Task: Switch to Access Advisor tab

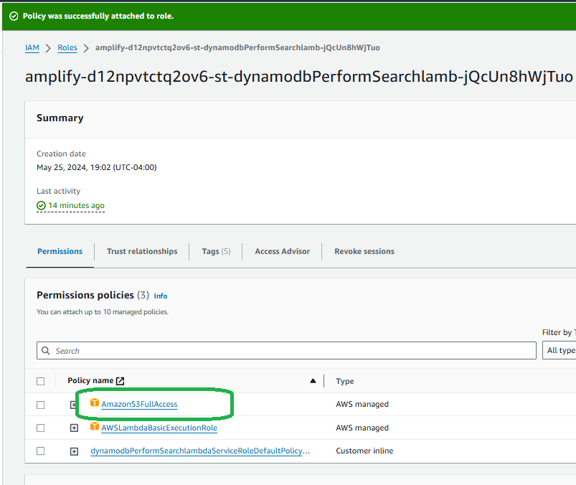Action: coord(282,251)
